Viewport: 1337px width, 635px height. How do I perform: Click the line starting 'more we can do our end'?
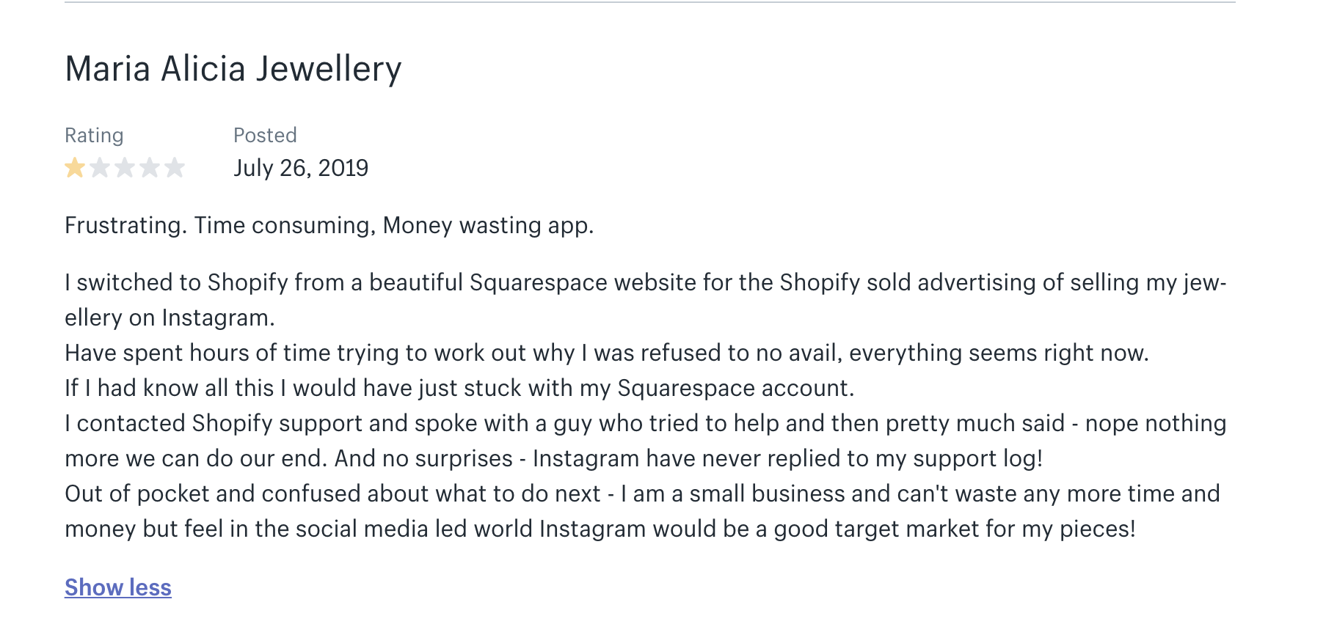[554, 458]
